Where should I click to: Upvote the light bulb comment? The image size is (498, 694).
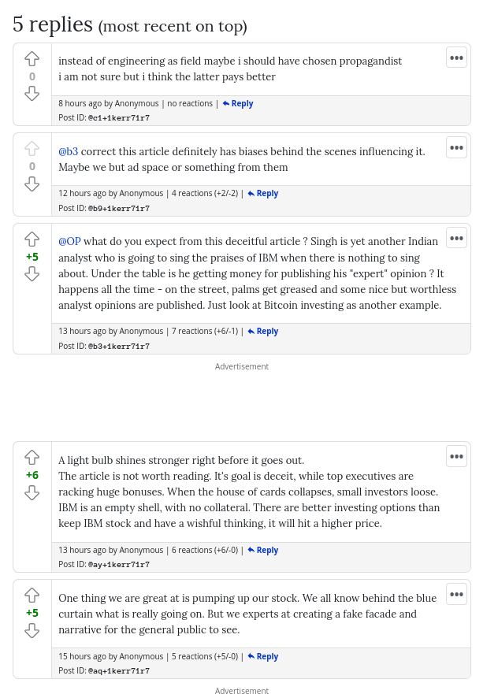[32, 458]
